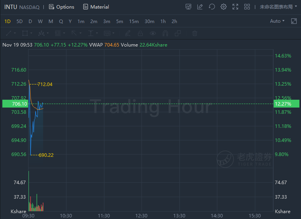Expand the wave pattern tool dropdown arrow
The height and width of the screenshot is (219, 301).
[x=48, y=33]
